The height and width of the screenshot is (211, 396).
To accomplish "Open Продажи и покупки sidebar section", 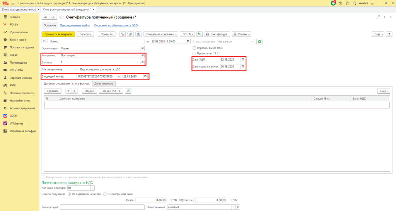I will [x=22, y=47].
